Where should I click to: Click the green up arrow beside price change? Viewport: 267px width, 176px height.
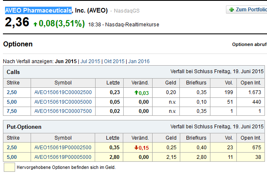click(x=35, y=24)
